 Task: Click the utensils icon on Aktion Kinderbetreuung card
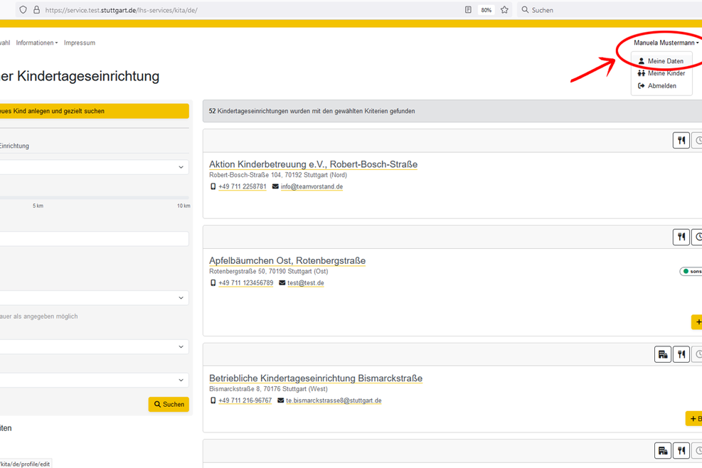coord(681,140)
